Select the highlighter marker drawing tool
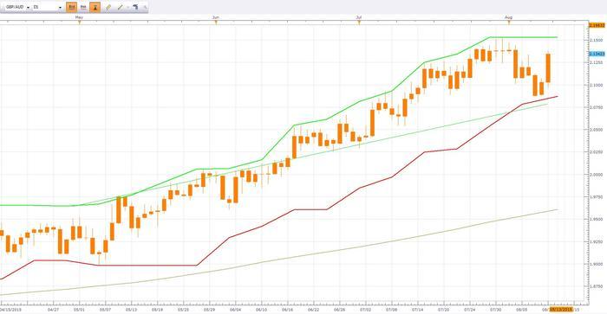Viewport: 607px width, 314px height. point(108,7)
